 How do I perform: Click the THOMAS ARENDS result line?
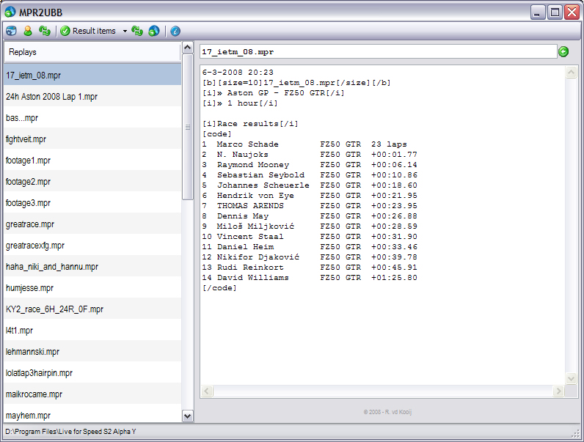pyautogui.click(x=310, y=205)
